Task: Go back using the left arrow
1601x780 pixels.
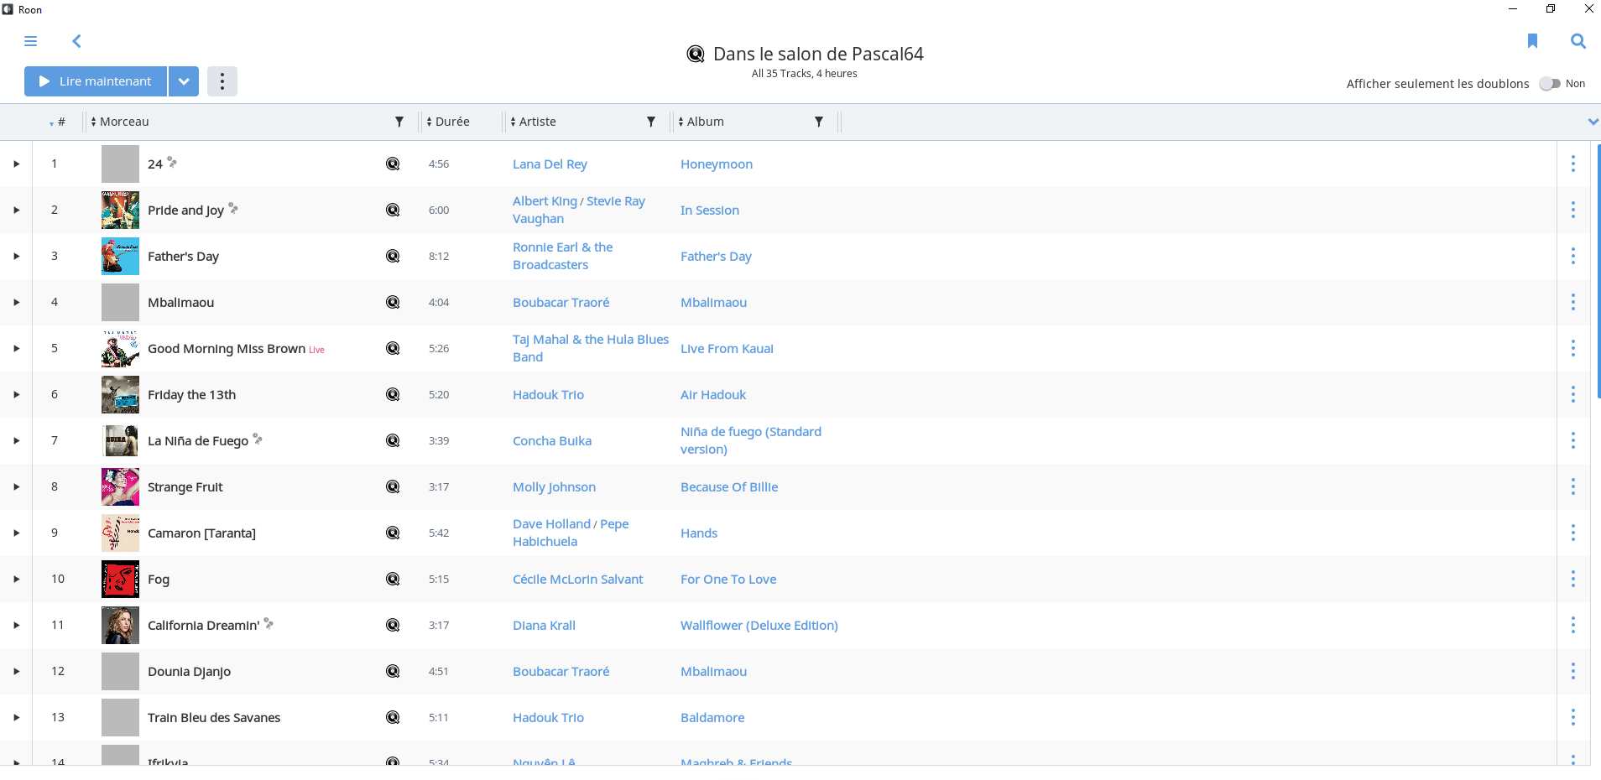Action: [x=76, y=41]
